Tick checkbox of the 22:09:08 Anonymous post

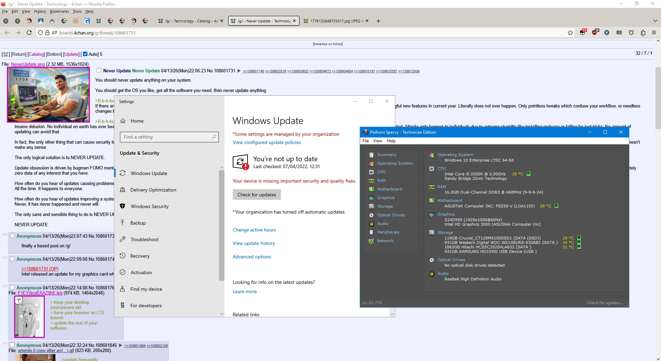[x=12, y=259]
